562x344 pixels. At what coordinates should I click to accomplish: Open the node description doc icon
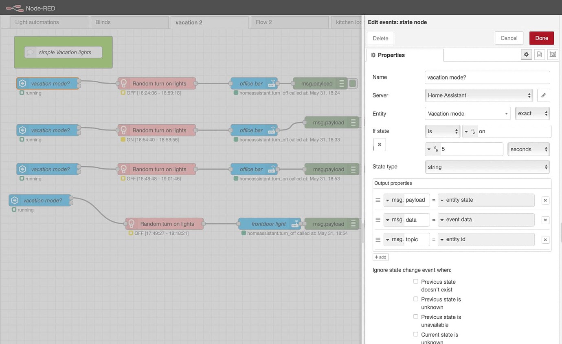pyautogui.click(x=540, y=54)
